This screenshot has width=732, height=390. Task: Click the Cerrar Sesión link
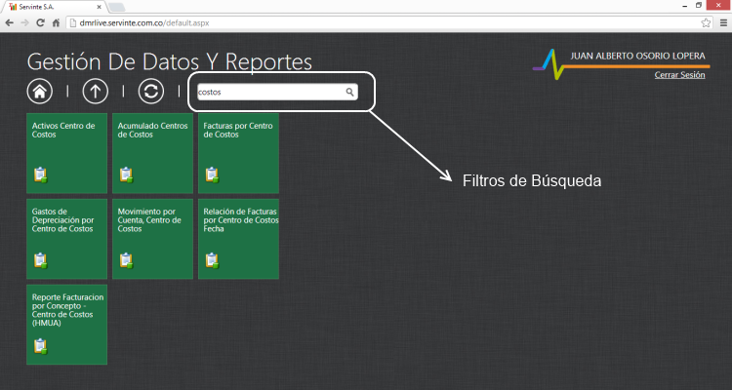point(679,74)
